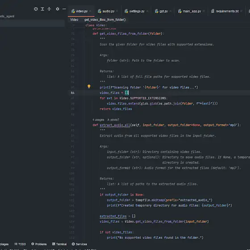Hide the project panel with minus icon

point(64,9)
